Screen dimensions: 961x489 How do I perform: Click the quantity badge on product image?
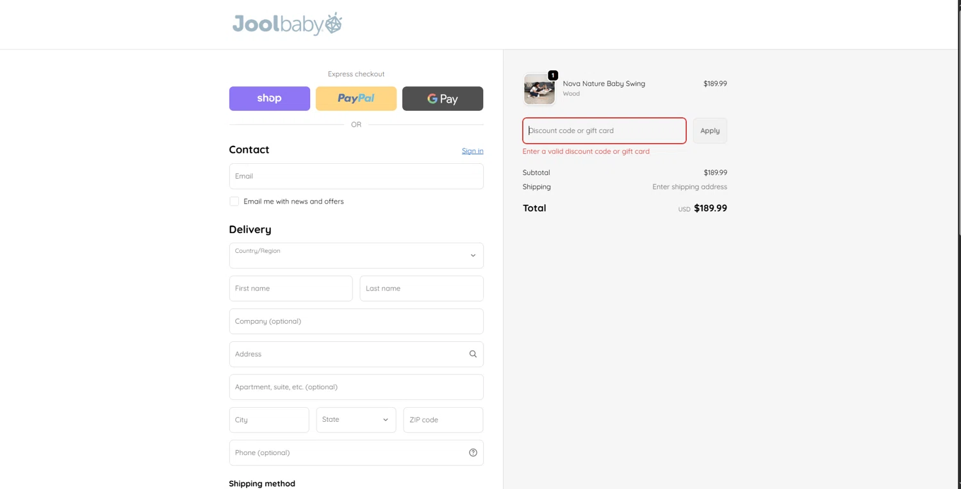pyautogui.click(x=553, y=76)
